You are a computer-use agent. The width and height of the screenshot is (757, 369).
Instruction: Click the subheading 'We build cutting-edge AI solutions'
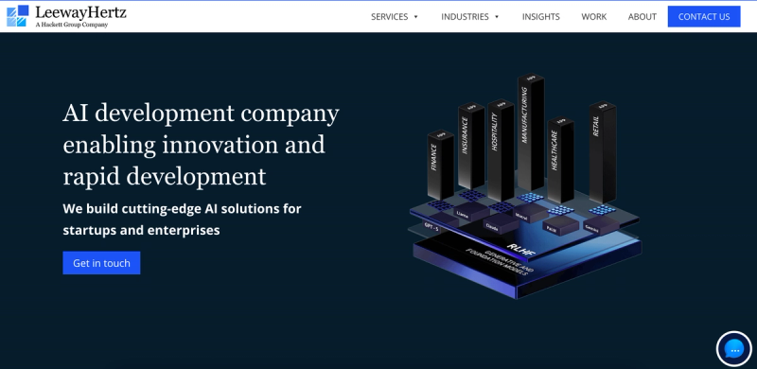coord(182,209)
